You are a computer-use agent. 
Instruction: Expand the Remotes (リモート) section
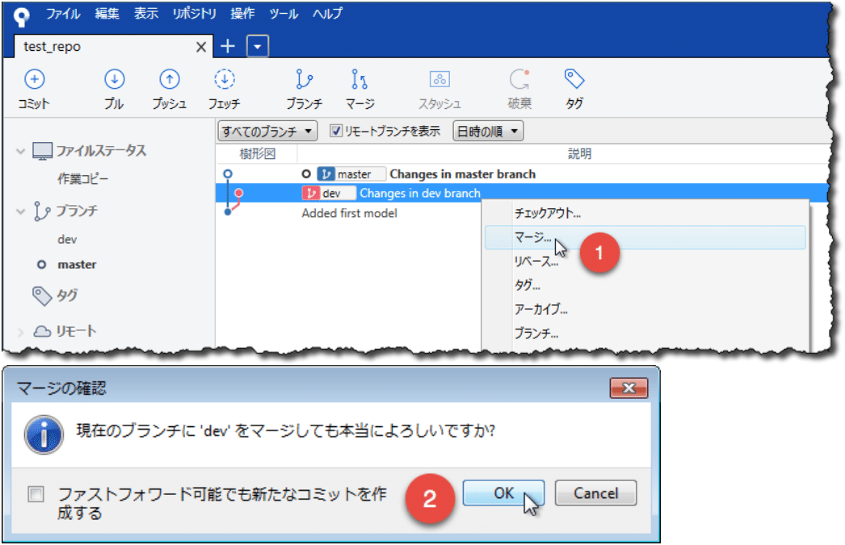point(20,332)
